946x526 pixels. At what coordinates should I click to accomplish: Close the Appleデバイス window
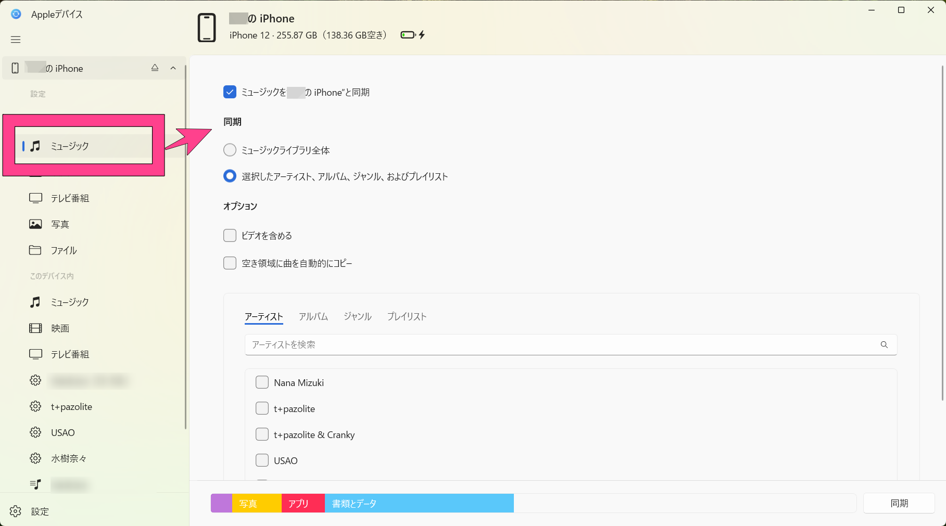[x=931, y=10]
